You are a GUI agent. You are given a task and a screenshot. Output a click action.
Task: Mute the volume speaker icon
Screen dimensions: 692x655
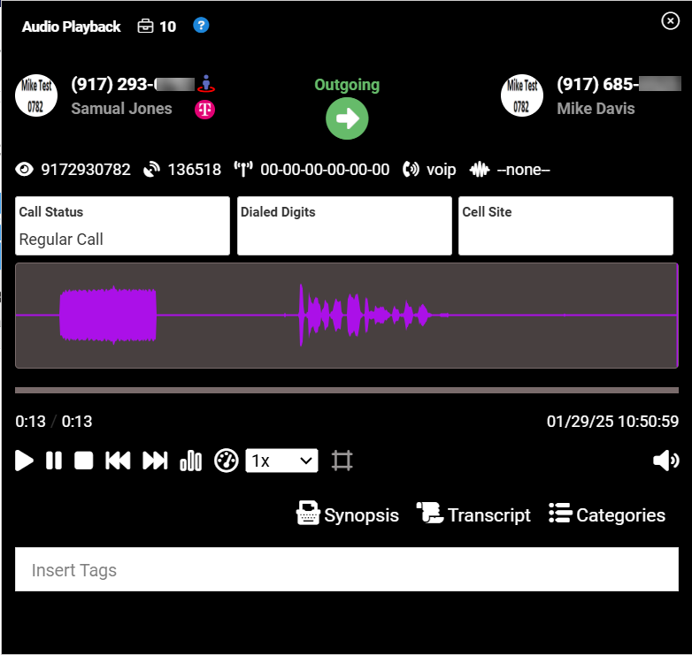coord(665,461)
